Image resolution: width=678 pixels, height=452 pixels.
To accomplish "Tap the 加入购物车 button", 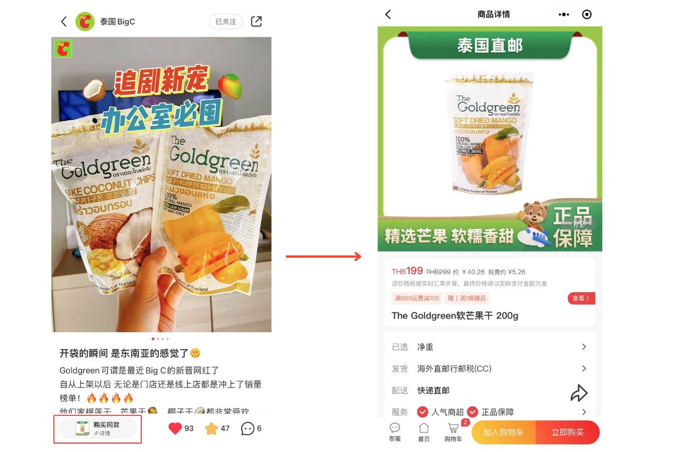I will pos(503,432).
